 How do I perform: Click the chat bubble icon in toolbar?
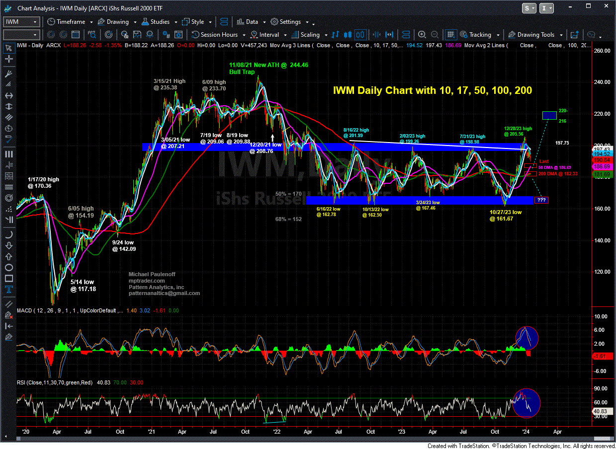591,35
